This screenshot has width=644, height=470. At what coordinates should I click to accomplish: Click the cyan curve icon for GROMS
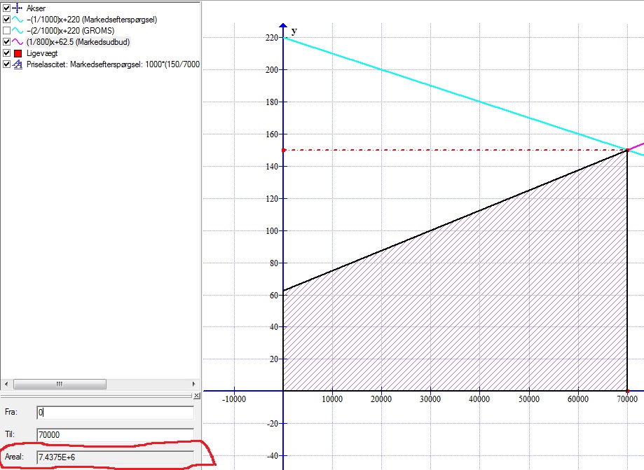point(18,30)
